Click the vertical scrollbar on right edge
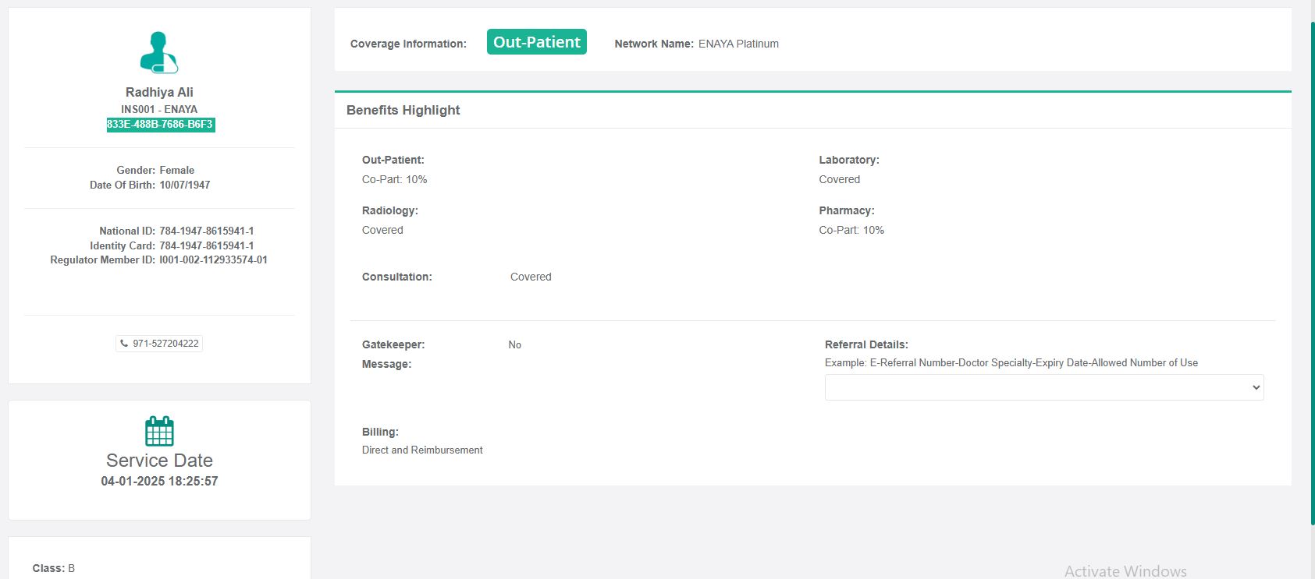 point(1312,273)
